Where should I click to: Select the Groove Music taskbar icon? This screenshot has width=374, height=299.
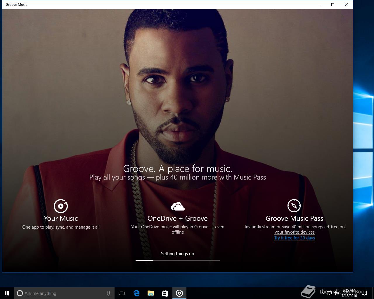179,293
